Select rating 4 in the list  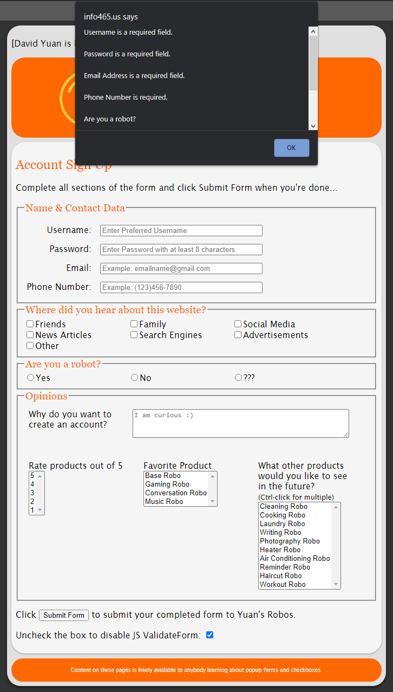click(32, 484)
